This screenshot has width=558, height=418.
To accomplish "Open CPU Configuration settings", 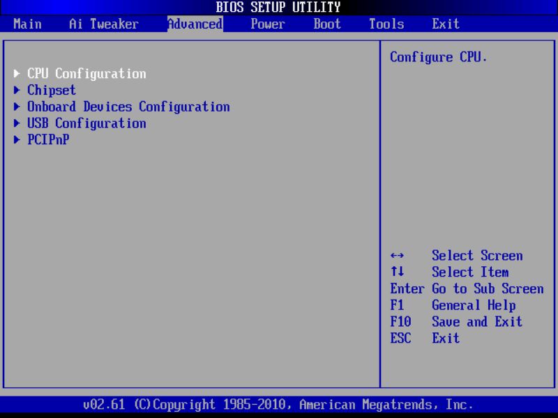I will coord(86,73).
